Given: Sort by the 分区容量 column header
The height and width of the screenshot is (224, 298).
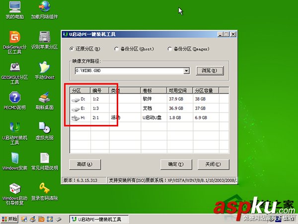Looking at the screenshot, I should coord(206,91).
